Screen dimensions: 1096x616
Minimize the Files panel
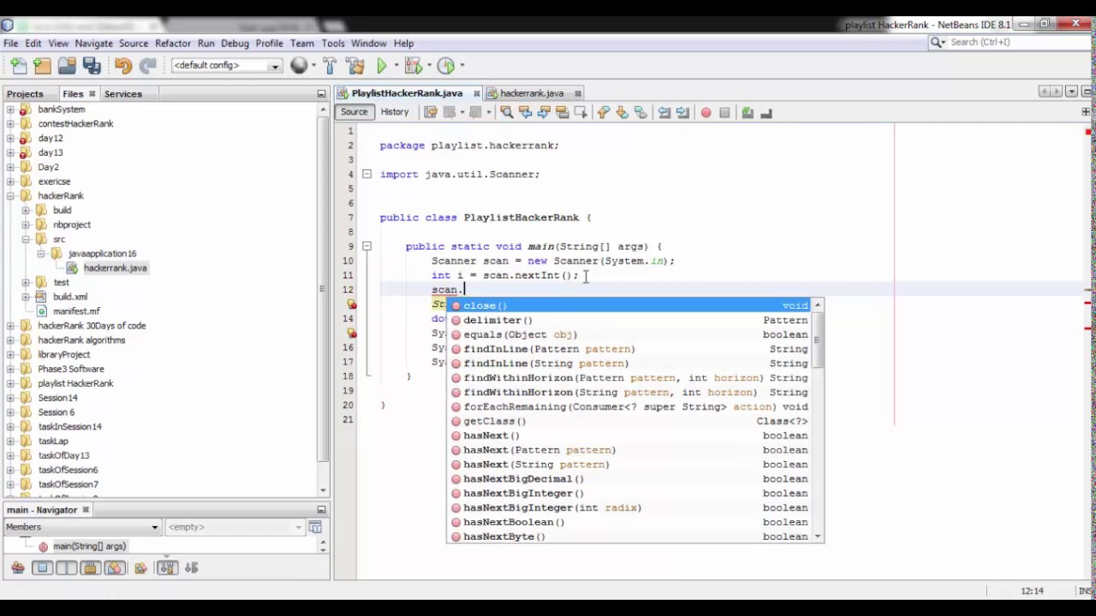click(321, 94)
